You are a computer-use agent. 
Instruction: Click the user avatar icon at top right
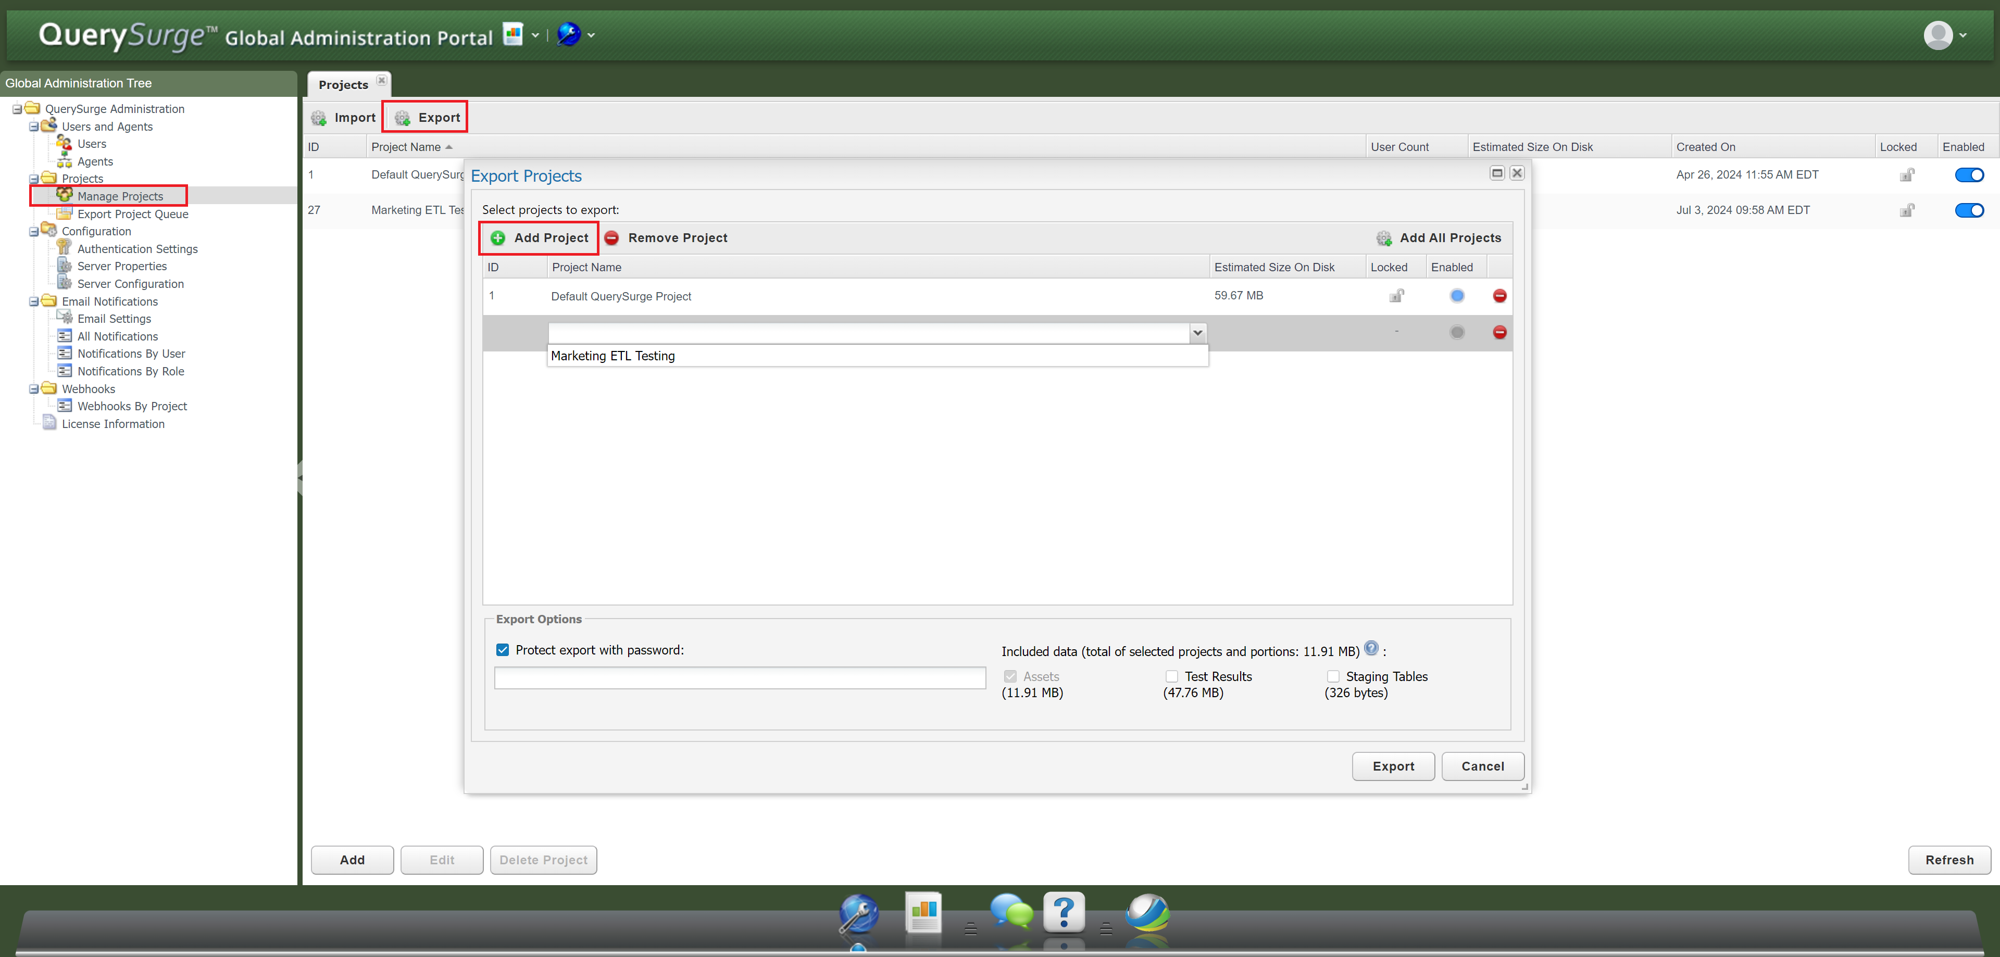1938,36
